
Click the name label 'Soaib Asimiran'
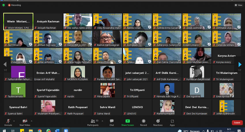[194, 28]
